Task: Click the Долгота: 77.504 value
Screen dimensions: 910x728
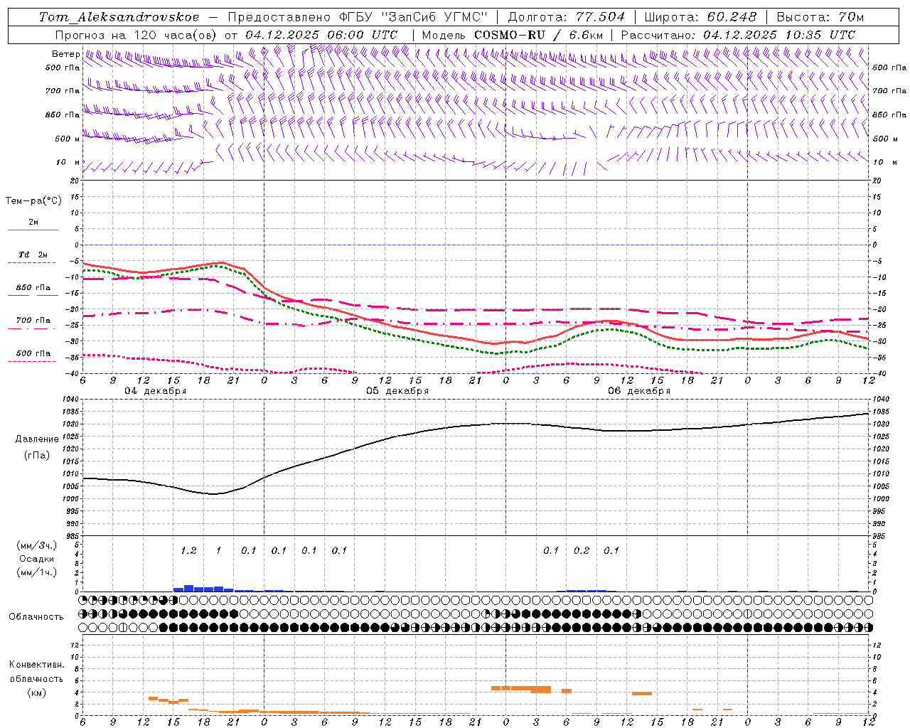Action: [x=567, y=17]
